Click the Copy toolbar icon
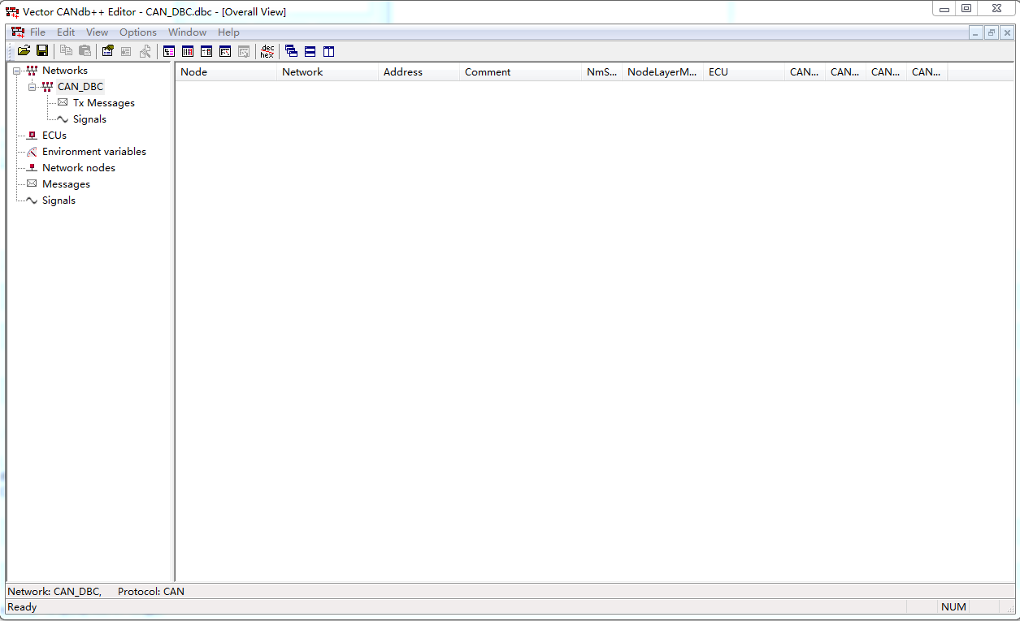 (x=67, y=51)
